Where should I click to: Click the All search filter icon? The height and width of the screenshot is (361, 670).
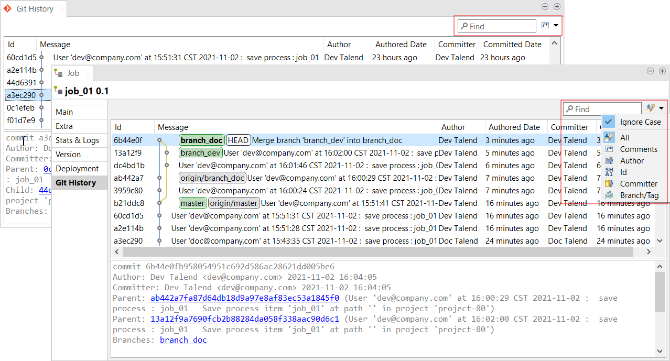609,138
